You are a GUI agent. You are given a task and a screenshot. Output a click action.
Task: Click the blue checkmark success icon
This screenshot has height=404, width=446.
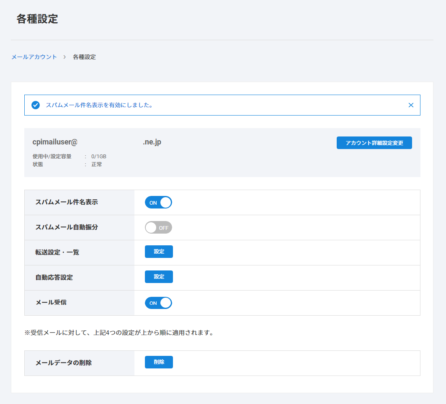[36, 105]
